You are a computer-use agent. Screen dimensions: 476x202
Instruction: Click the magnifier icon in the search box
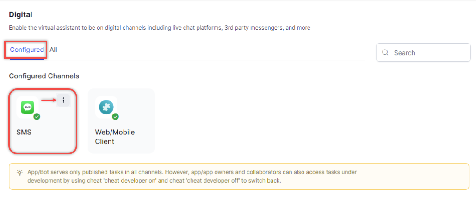pos(385,53)
